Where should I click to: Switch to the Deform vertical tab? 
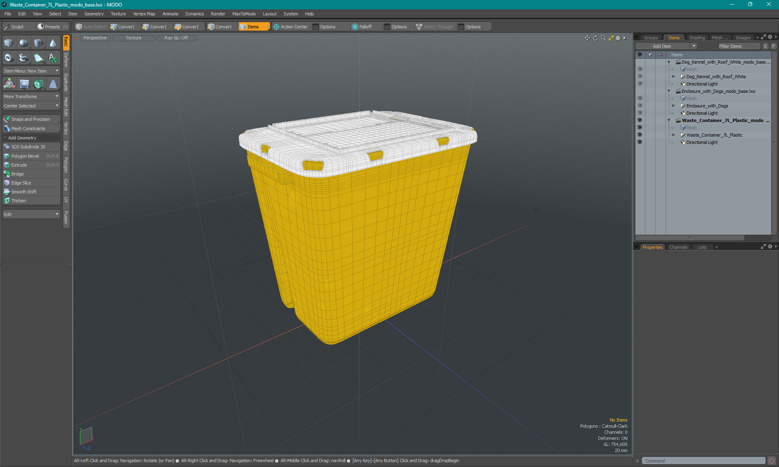[66, 60]
